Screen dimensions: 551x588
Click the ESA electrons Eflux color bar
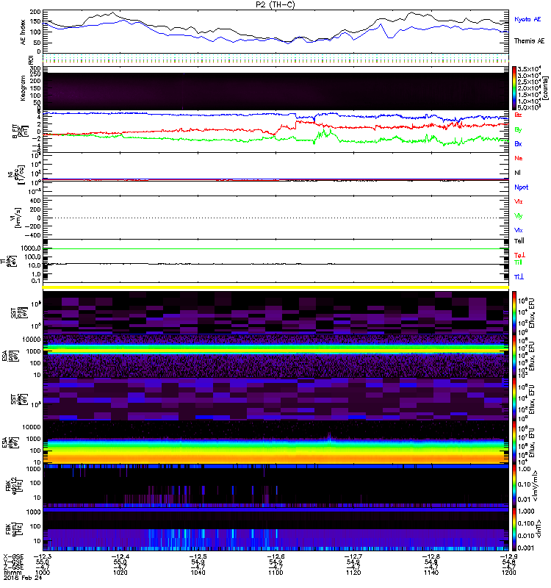coord(514,442)
